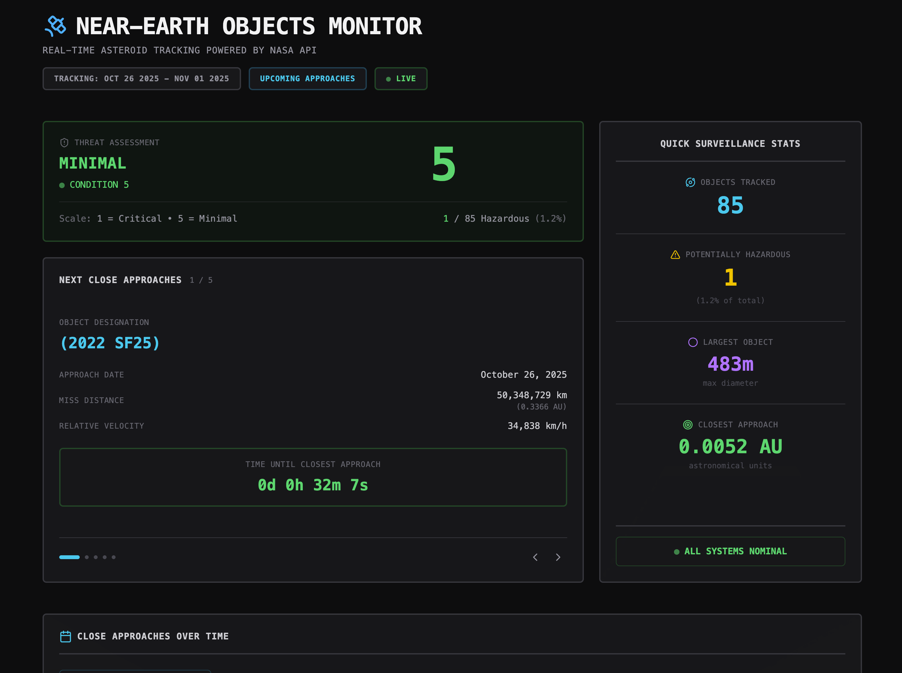The height and width of the screenshot is (673, 902).
Task: Click the Real-Time Asteroid Tracking subtitle
Action: click(179, 51)
